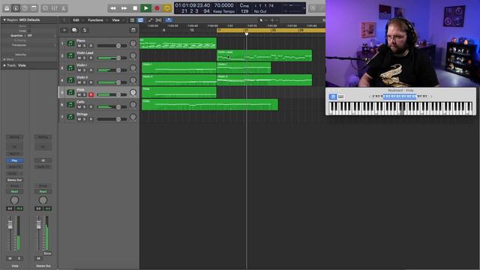Open the LCD display mode dropdown arrow
This screenshot has height=270, width=480.
[304, 8]
